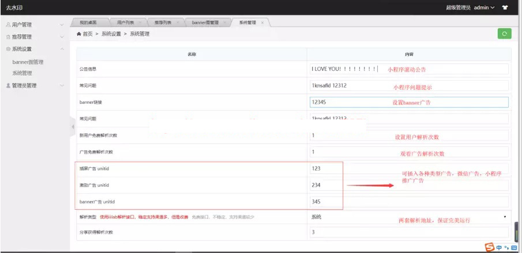Screen dimensions: 522x253
Task: Click the t-shirt theme icon
Action: (505, 8)
